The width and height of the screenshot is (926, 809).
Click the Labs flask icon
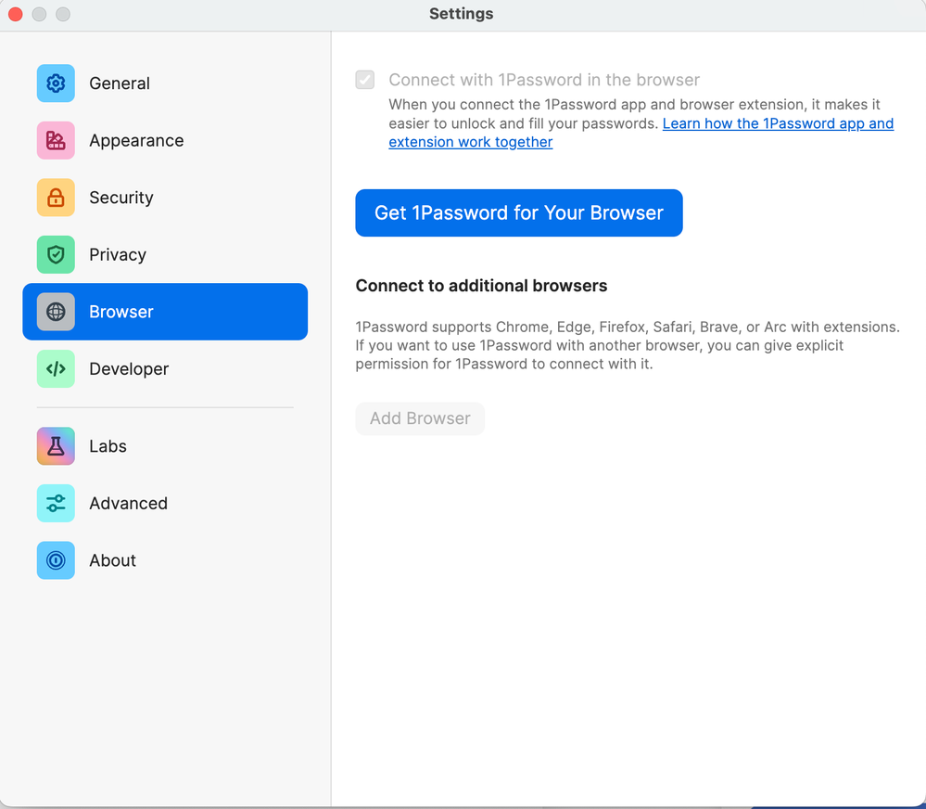[x=56, y=446]
